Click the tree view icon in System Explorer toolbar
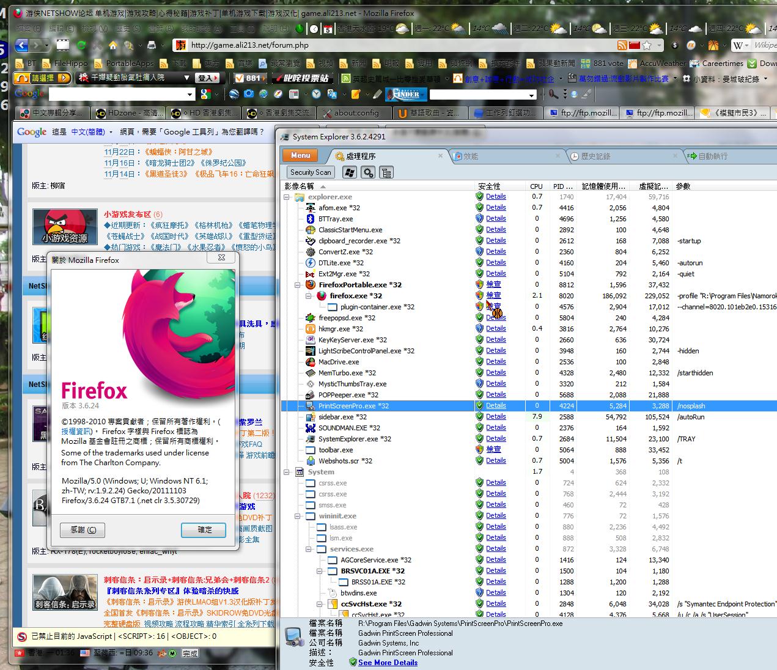 click(x=386, y=172)
